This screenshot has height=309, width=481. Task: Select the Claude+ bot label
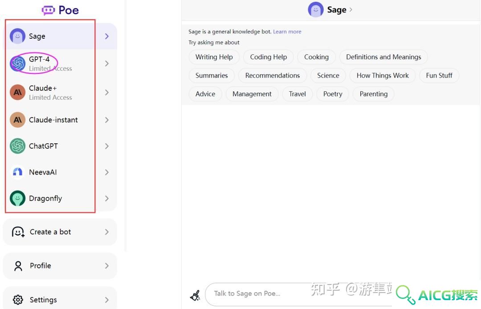(x=43, y=88)
